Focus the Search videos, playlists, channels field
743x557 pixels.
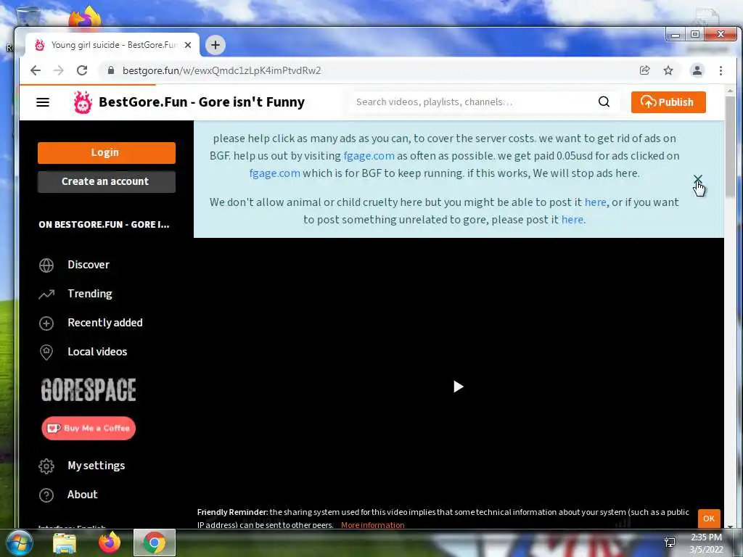[474, 102]
